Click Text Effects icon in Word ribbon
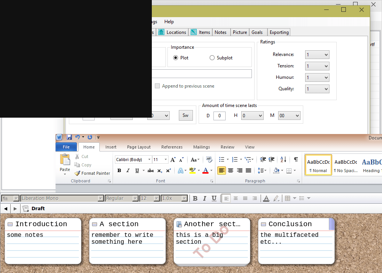This screenshot has width=382, height=273. pos(180,171)
